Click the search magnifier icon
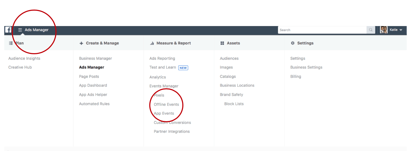The image size is (411, 151). 371,30
